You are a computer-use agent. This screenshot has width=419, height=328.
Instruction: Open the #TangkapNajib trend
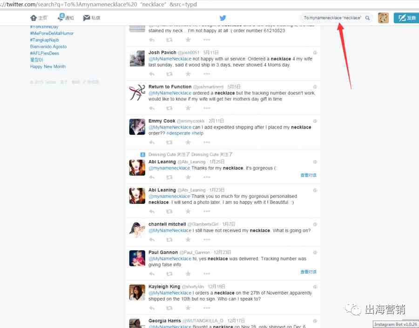click(45, 40)
